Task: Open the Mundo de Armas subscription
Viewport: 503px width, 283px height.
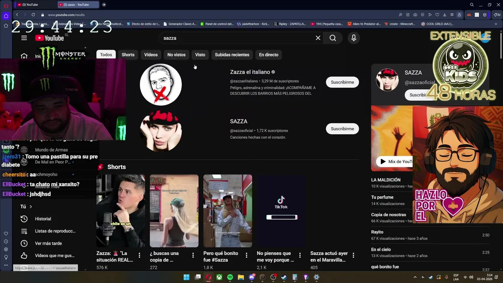Action: pyautogui.click(x=51, y=150)
